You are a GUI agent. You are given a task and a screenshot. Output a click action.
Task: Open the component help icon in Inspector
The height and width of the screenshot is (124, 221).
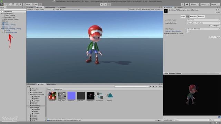point(216,10)
